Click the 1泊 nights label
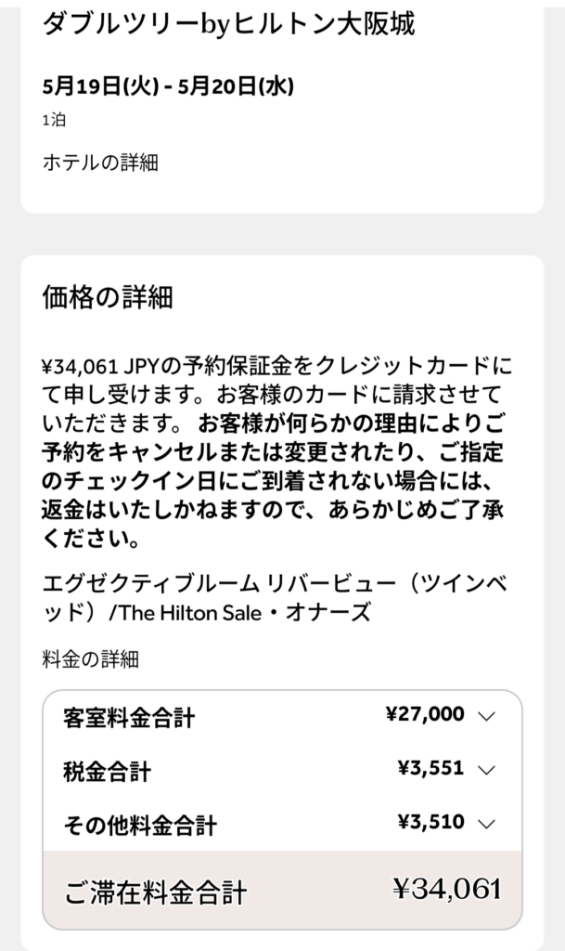Image resolution: width=565 pixels, height=951 pixels. click(54, 120)
